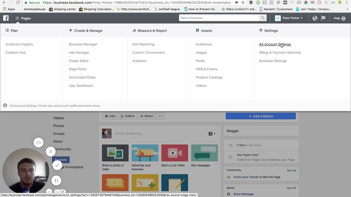Bookmark page with star icon

coord(243,2)
